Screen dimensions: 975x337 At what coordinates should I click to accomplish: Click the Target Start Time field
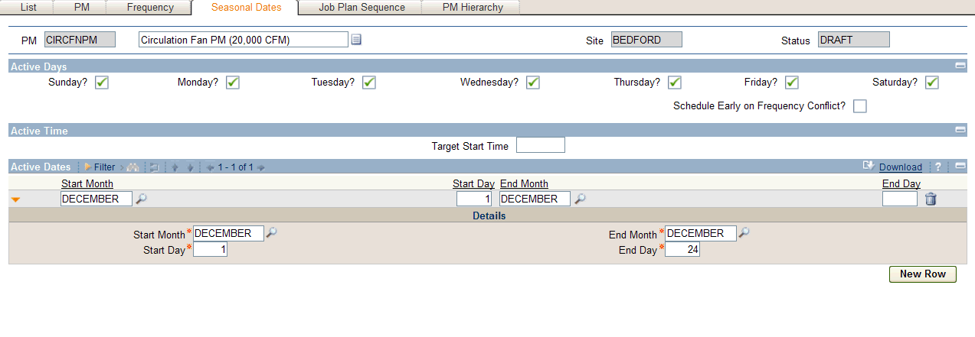[541, 145]
